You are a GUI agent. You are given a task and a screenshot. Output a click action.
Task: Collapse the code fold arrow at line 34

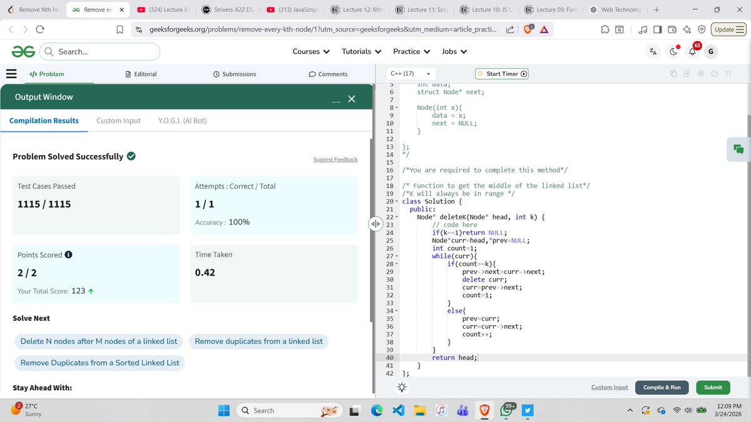[x=396, y=311]
